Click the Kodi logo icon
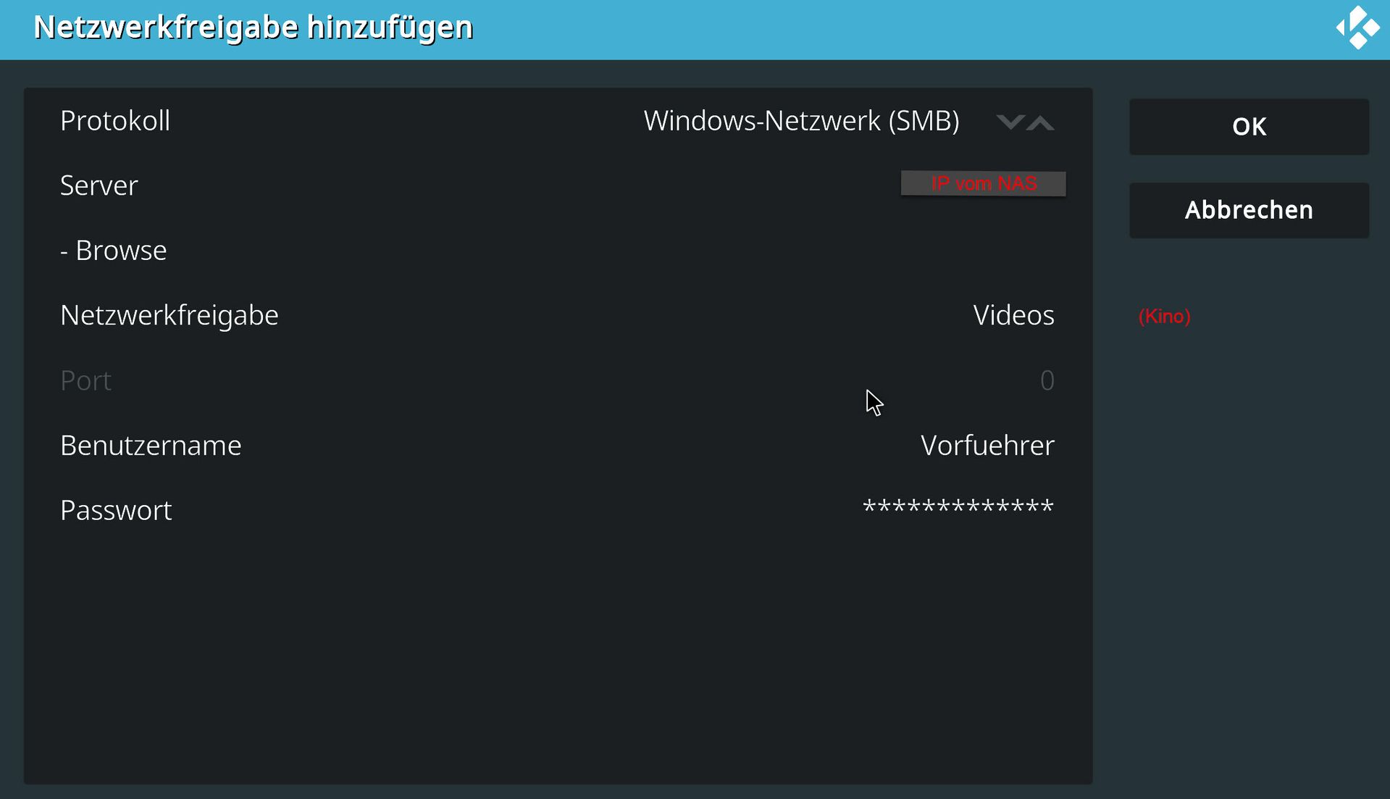1390x799 pixels. click(x=1358, y=28)
